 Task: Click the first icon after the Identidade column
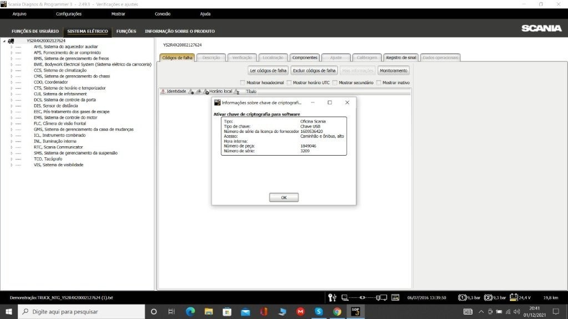pyautogui.click(x=191, y=91)
